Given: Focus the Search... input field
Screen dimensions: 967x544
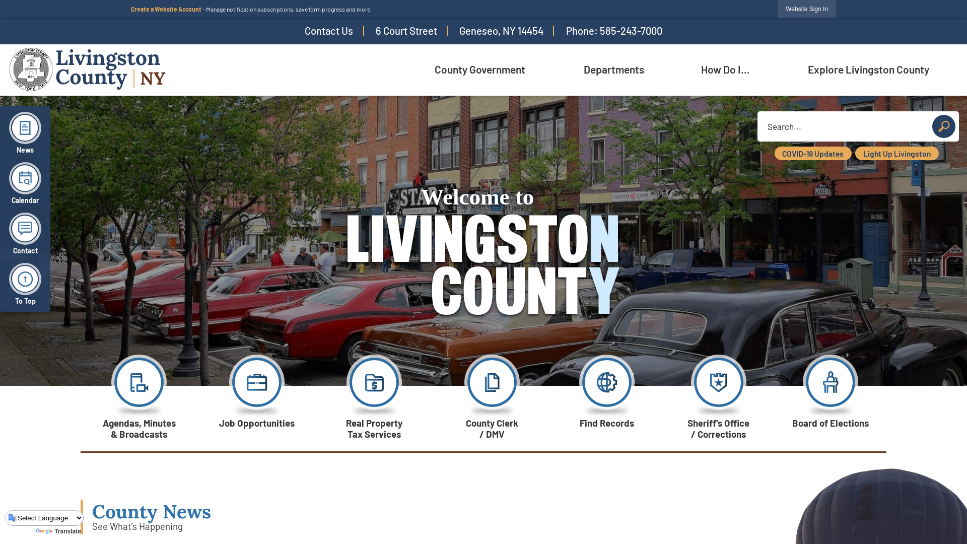Looking at the screenshot, I should [844, 126].
